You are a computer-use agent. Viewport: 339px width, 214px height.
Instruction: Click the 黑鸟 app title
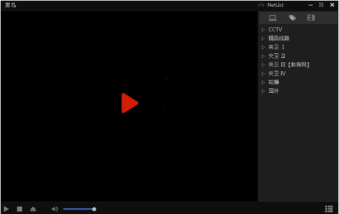(11, 5)
